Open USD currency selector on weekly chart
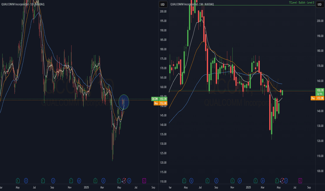 coord(319,4)
